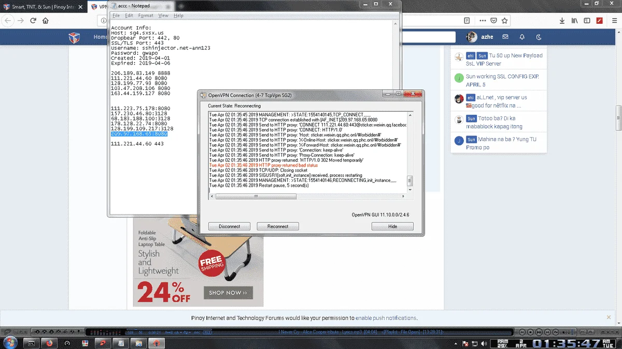622x349 pixels.
Task: Click the volume tray icon
Action: pos(484,343)
